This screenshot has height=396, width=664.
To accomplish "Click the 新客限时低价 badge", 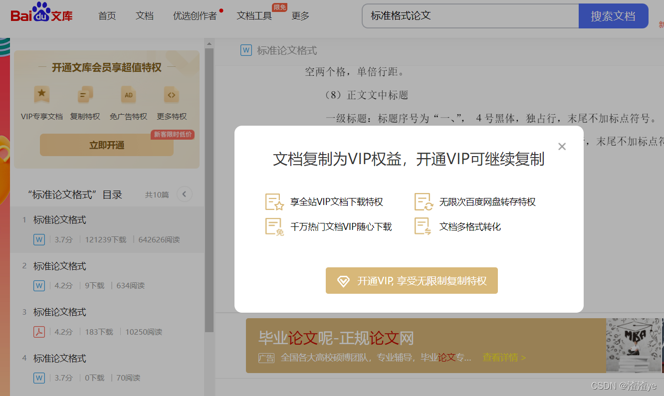I will click(173, 135).
